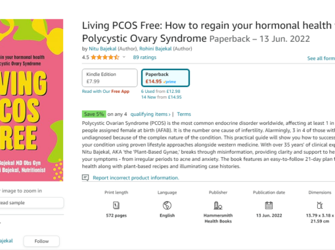Click the Living PCOS Free cover image
The image size is (335, 250).
(32, 100)
